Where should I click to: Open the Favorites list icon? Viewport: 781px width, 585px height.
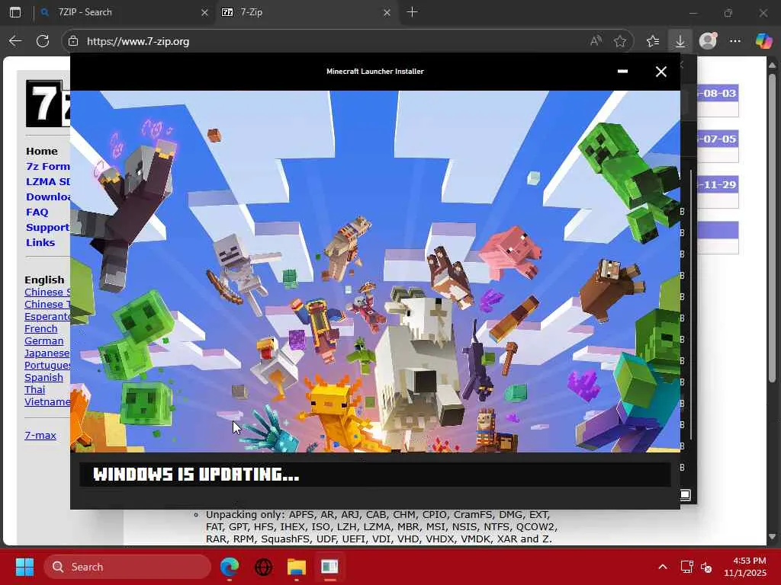point(653,41)
